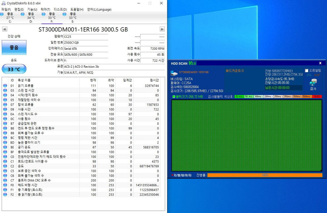Viewport: 327px width, 213px height.
Task: Enable the 오류알림 checkbox
Action: pos(307,70)
